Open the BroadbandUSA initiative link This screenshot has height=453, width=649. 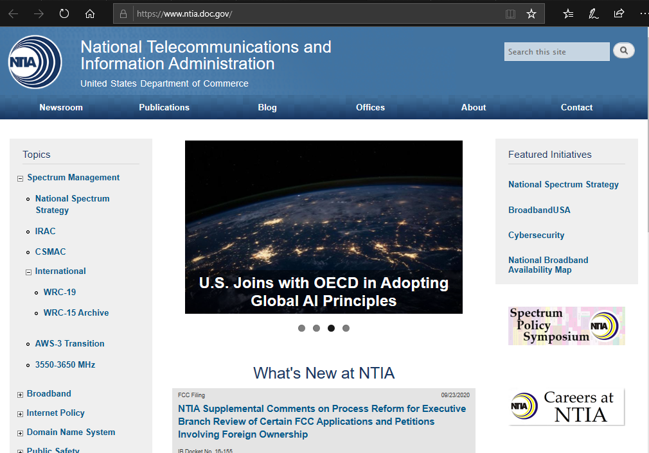539,210
